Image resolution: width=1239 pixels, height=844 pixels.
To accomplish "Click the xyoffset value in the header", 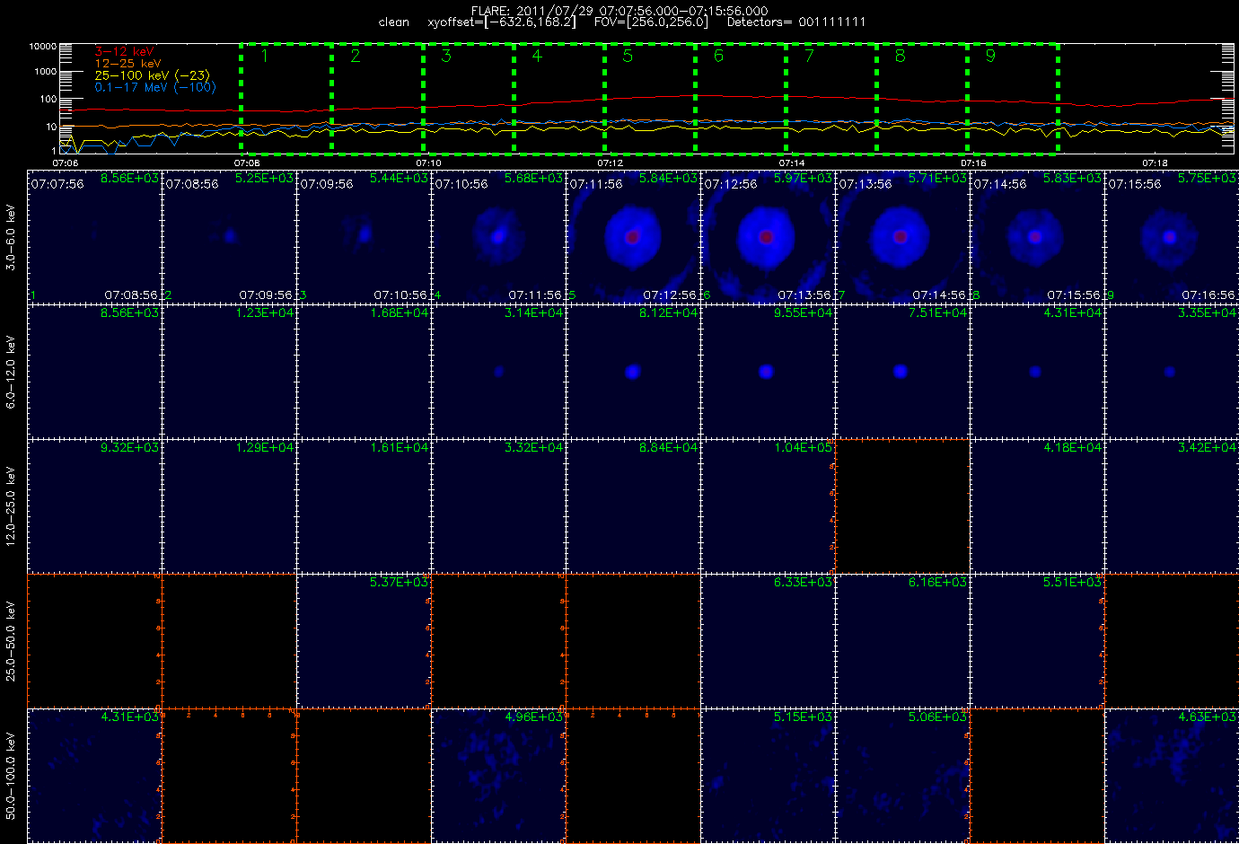I will 502,22.
